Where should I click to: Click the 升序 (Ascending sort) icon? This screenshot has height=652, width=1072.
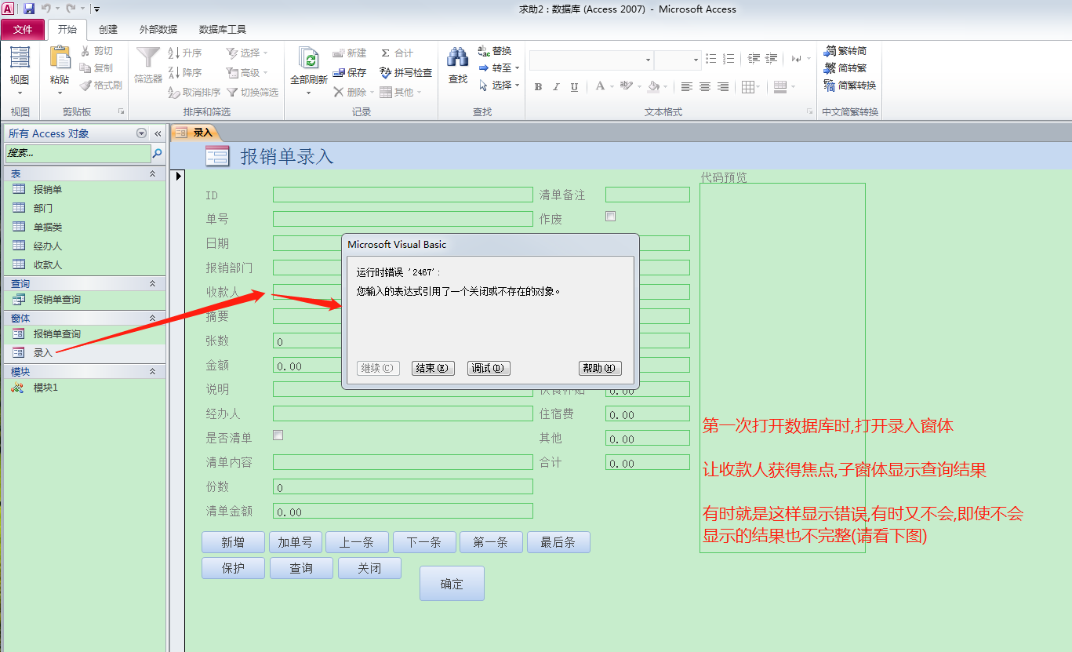pyautogui.click(x=174, y=53)
